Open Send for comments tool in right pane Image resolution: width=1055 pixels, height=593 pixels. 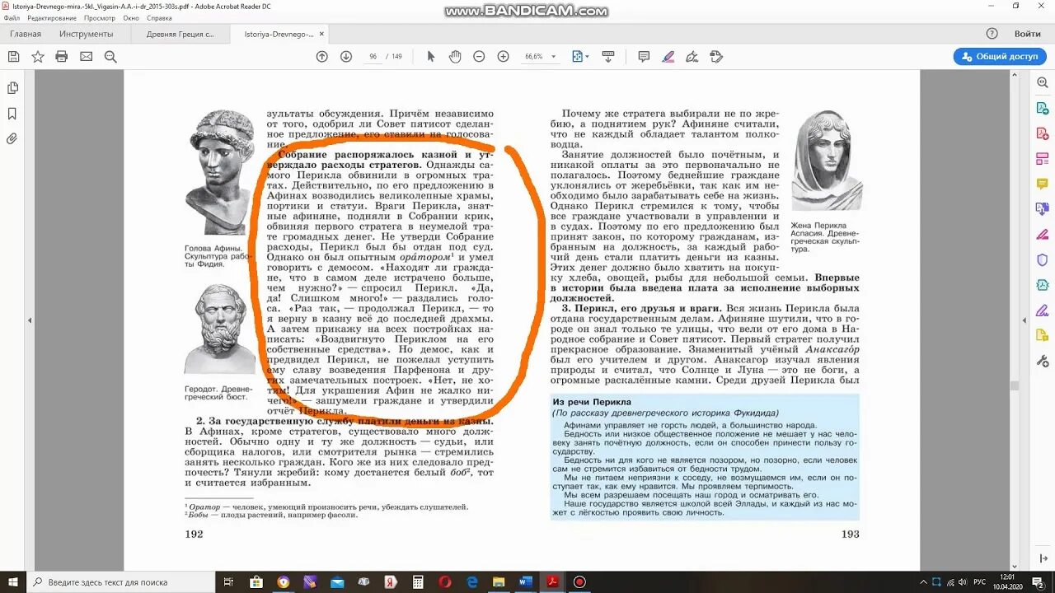pos(1042,335)
